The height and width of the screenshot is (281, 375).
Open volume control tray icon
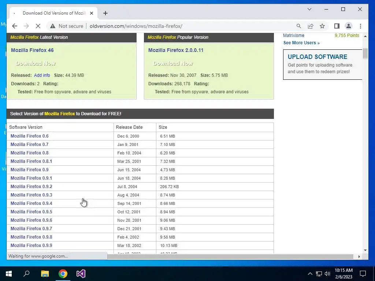click(327, 274)
